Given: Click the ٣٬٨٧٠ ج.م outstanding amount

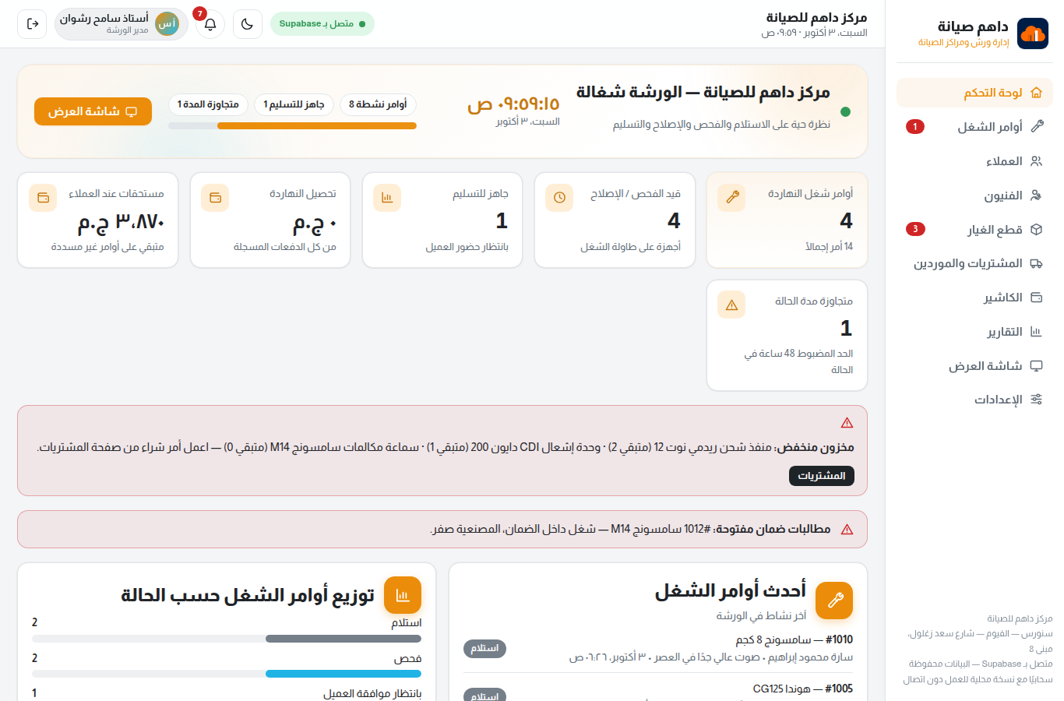Looking at the screenshot, I should [x=122, y=222].
